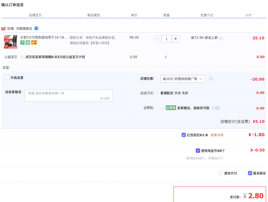
Task: Click the 普通配送 快递 免邮 shipping text
Action: (174, 93)
